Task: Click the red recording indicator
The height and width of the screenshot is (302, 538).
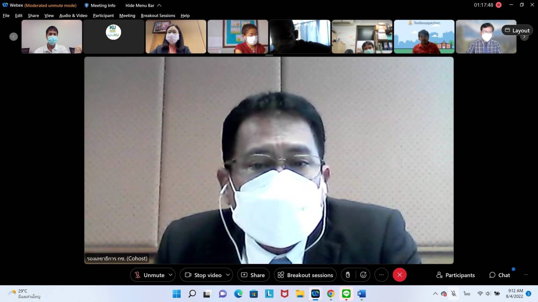Action: click(x=499, y=5)
